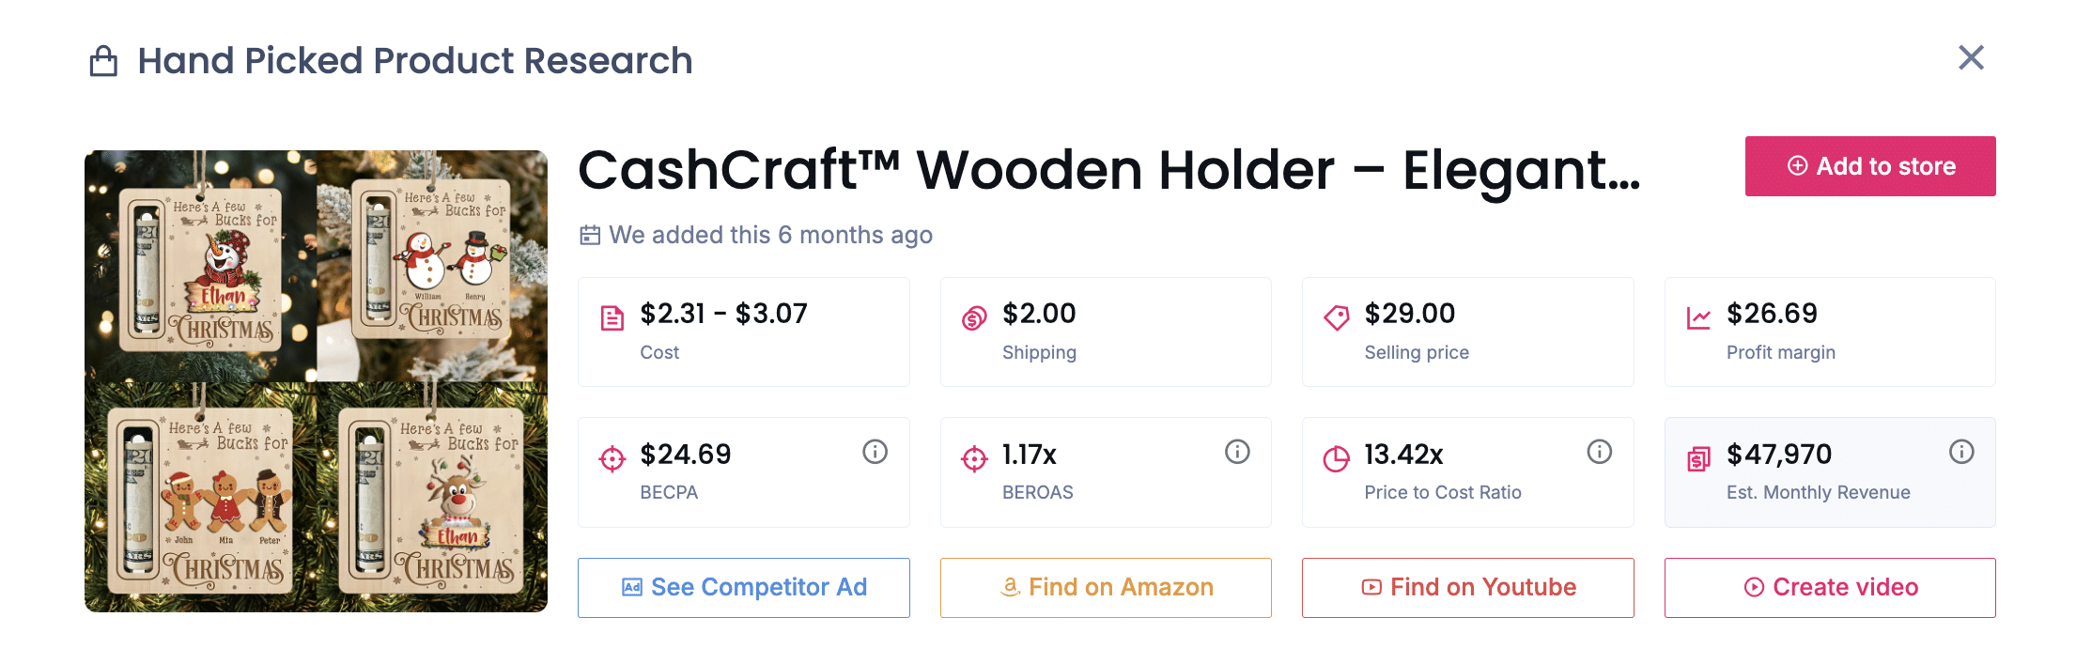The image size is (2076, 648).
Task: Close the Product Research dialog
Action: [1971, 58]
